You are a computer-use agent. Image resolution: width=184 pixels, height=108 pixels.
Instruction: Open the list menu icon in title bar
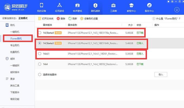(172, 1)
